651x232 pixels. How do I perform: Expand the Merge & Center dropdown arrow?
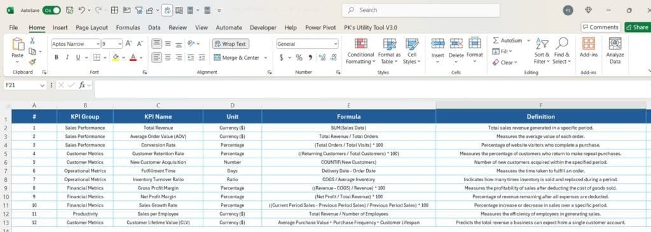266,58
